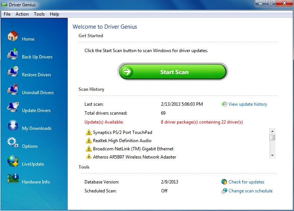Screen dimensions: 294x211
Task: Click the View update history clock icon
Action: [x=224, y=104]
